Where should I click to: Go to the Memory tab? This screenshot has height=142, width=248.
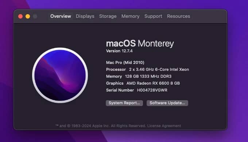pos(130,16)
